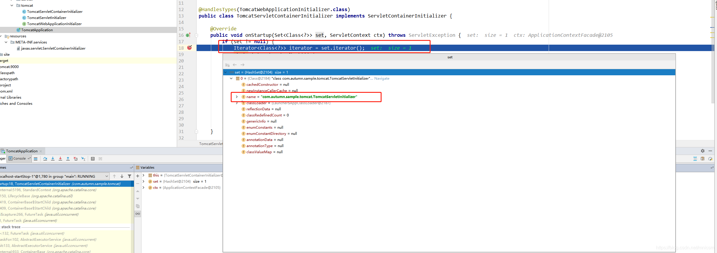Screen dimensions: 717x253
Task: Select the onStartup:18 stack frame
Action: (x=67, y=184)
